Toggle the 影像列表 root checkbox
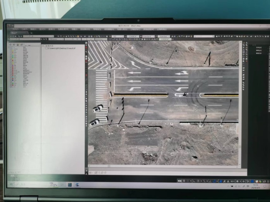The width and height of the screenshot is (270, 202). point(44,45)
